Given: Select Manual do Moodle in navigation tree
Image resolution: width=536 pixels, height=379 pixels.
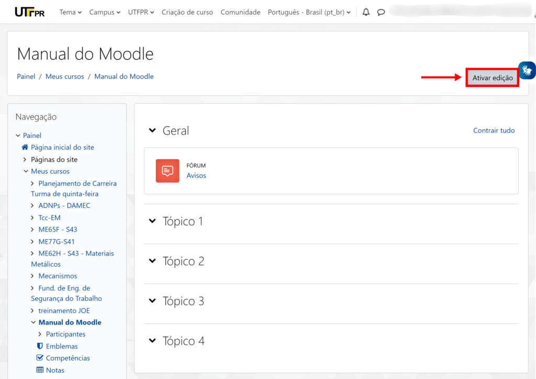Looking at the screenshot, I should coord(70,322).
